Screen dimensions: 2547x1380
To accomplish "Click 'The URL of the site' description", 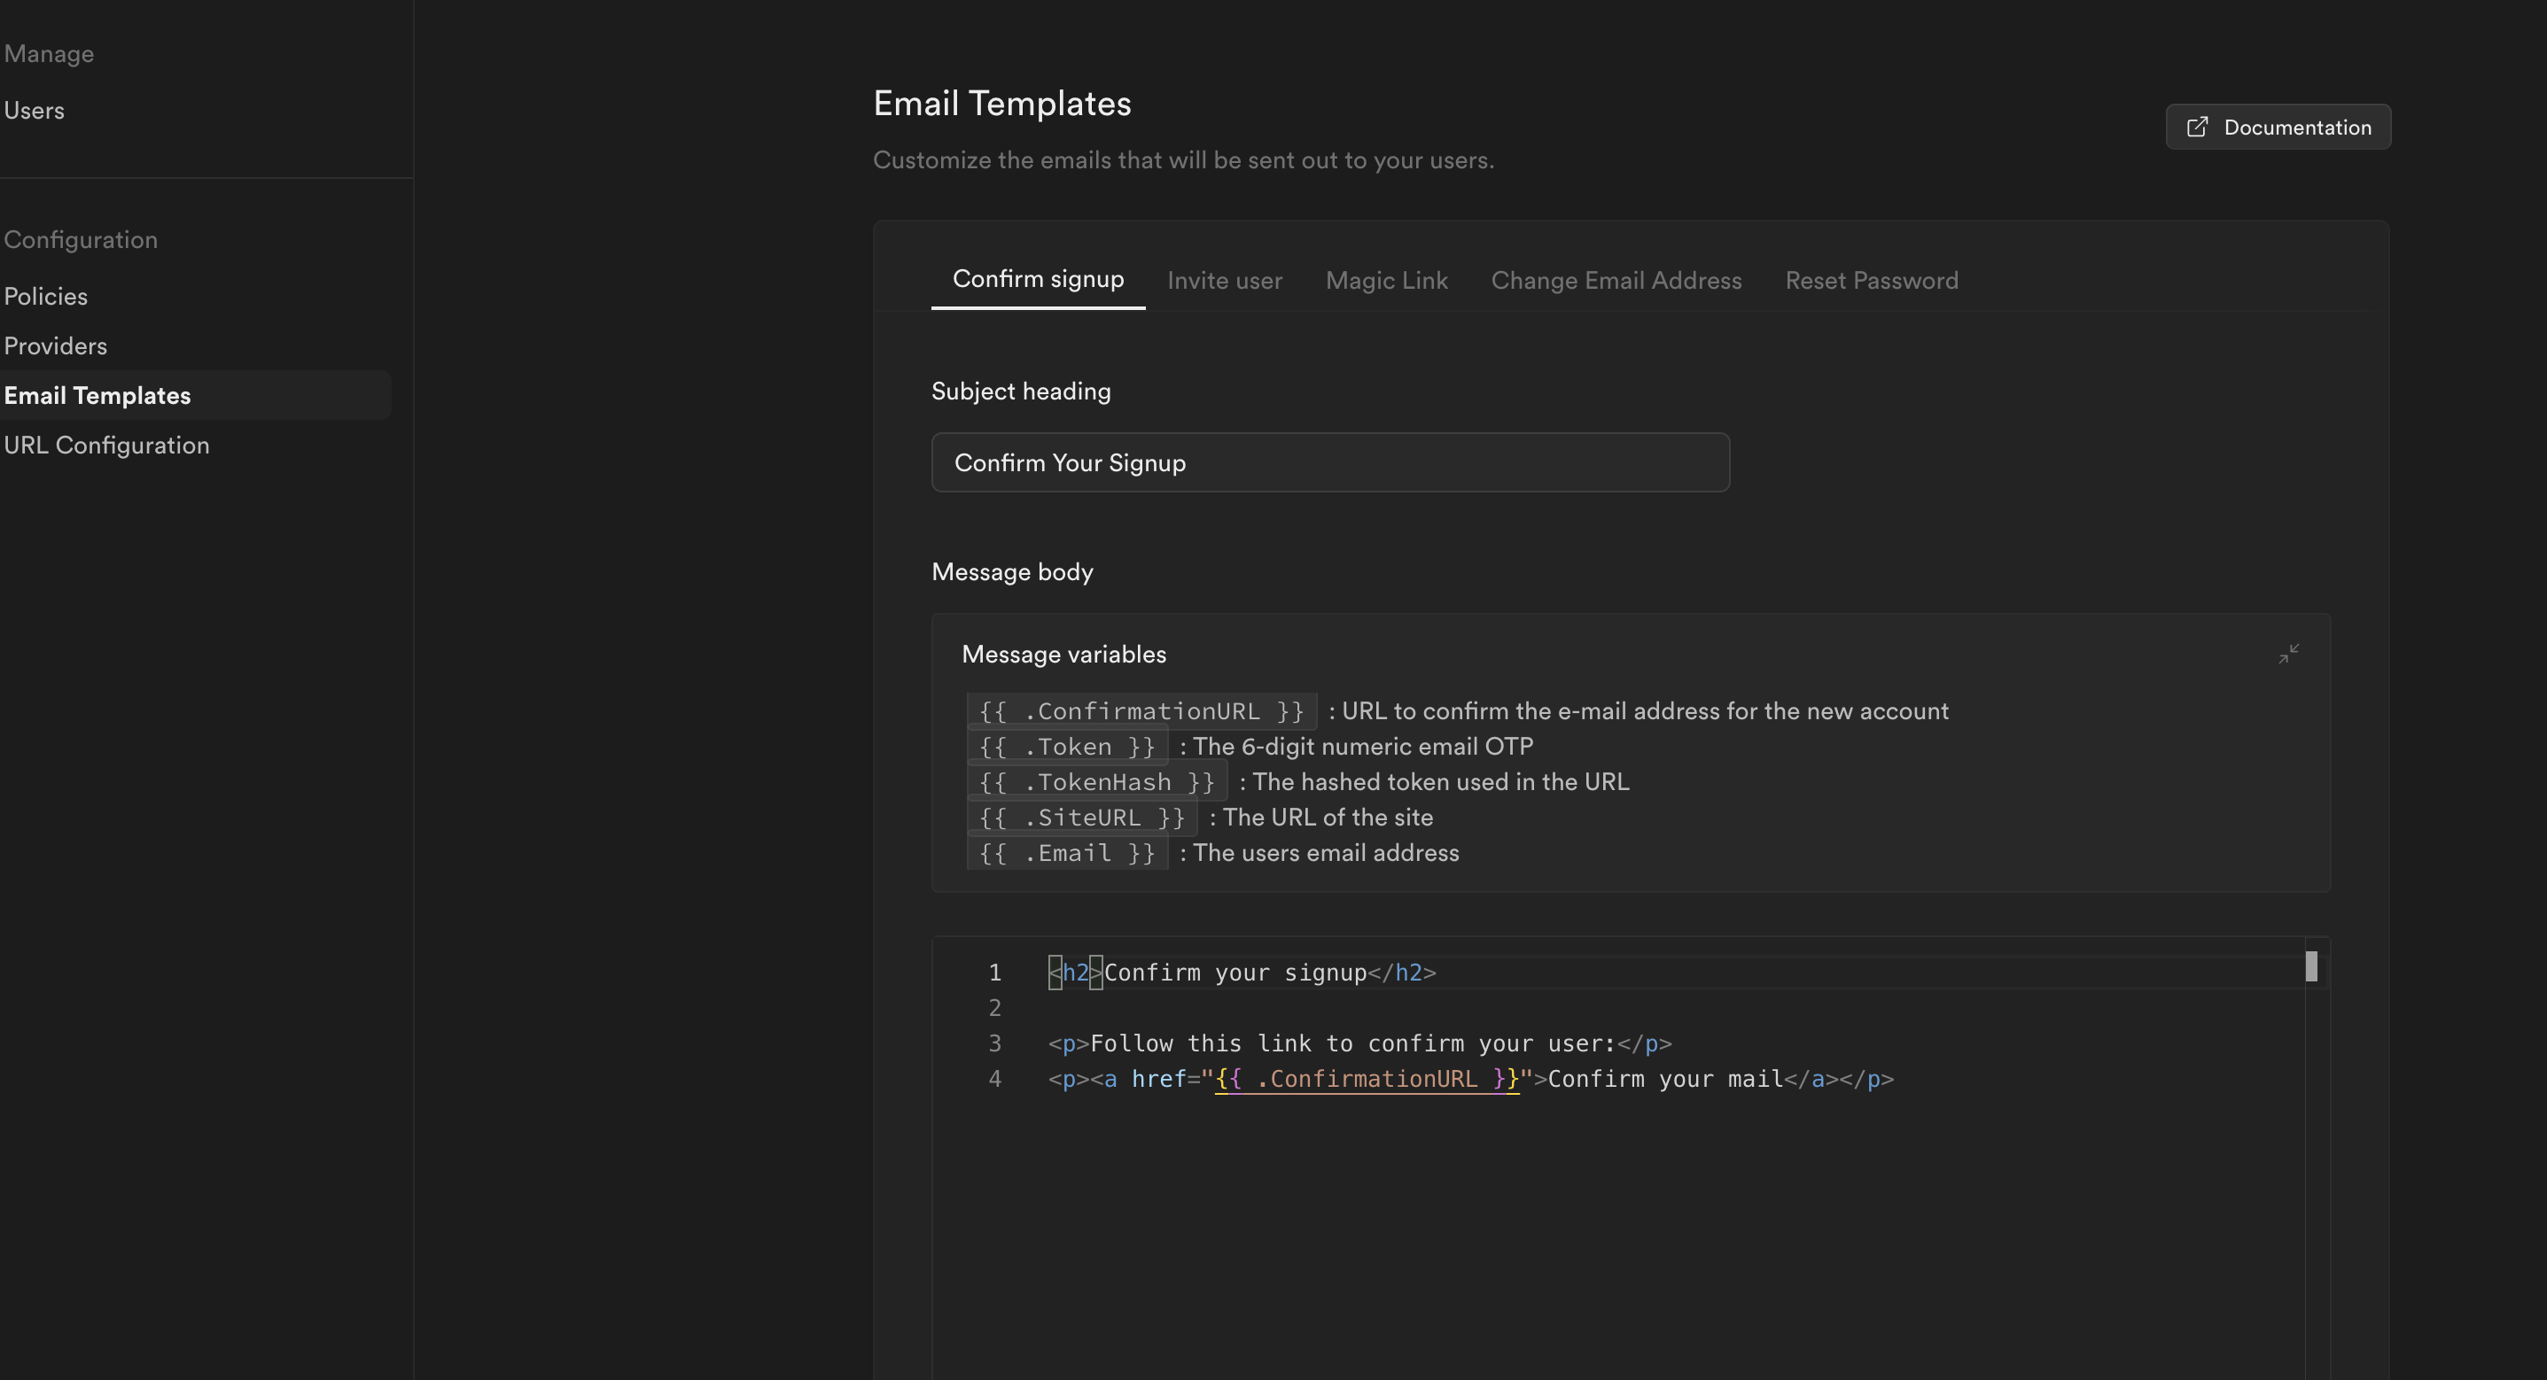I will tap(1328, 818).
